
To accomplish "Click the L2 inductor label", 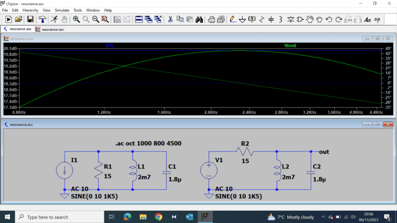I will coord(285,167).
